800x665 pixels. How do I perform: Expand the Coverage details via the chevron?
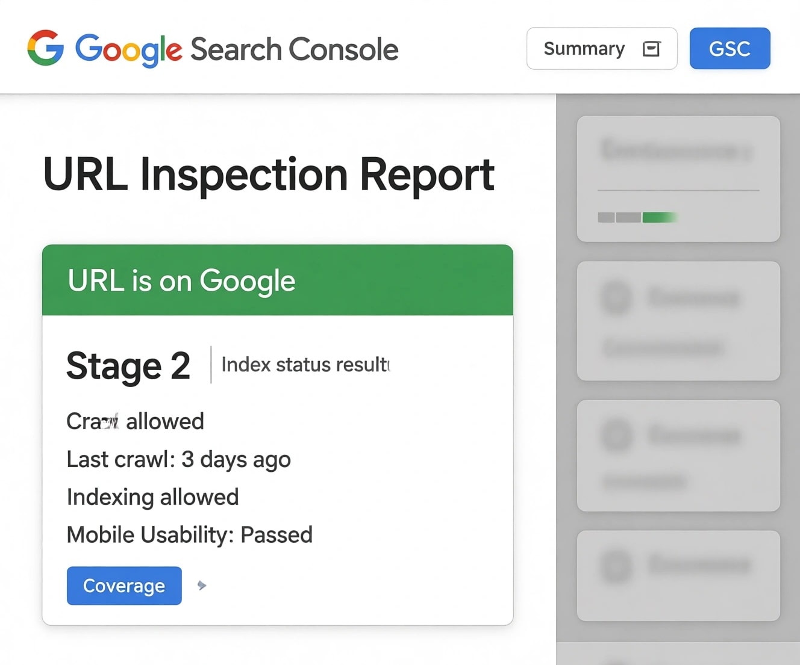tap(202, 585)
